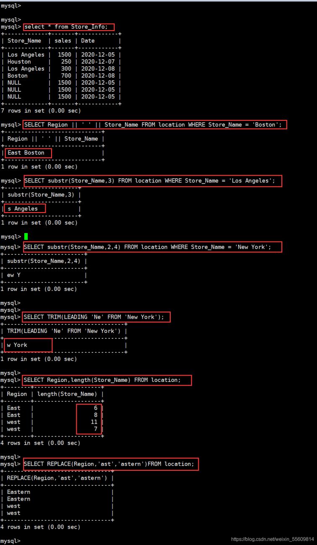Click the '7 rows in set' message
The height and width of the screenshot is (545, 317).
click(41, 111)
